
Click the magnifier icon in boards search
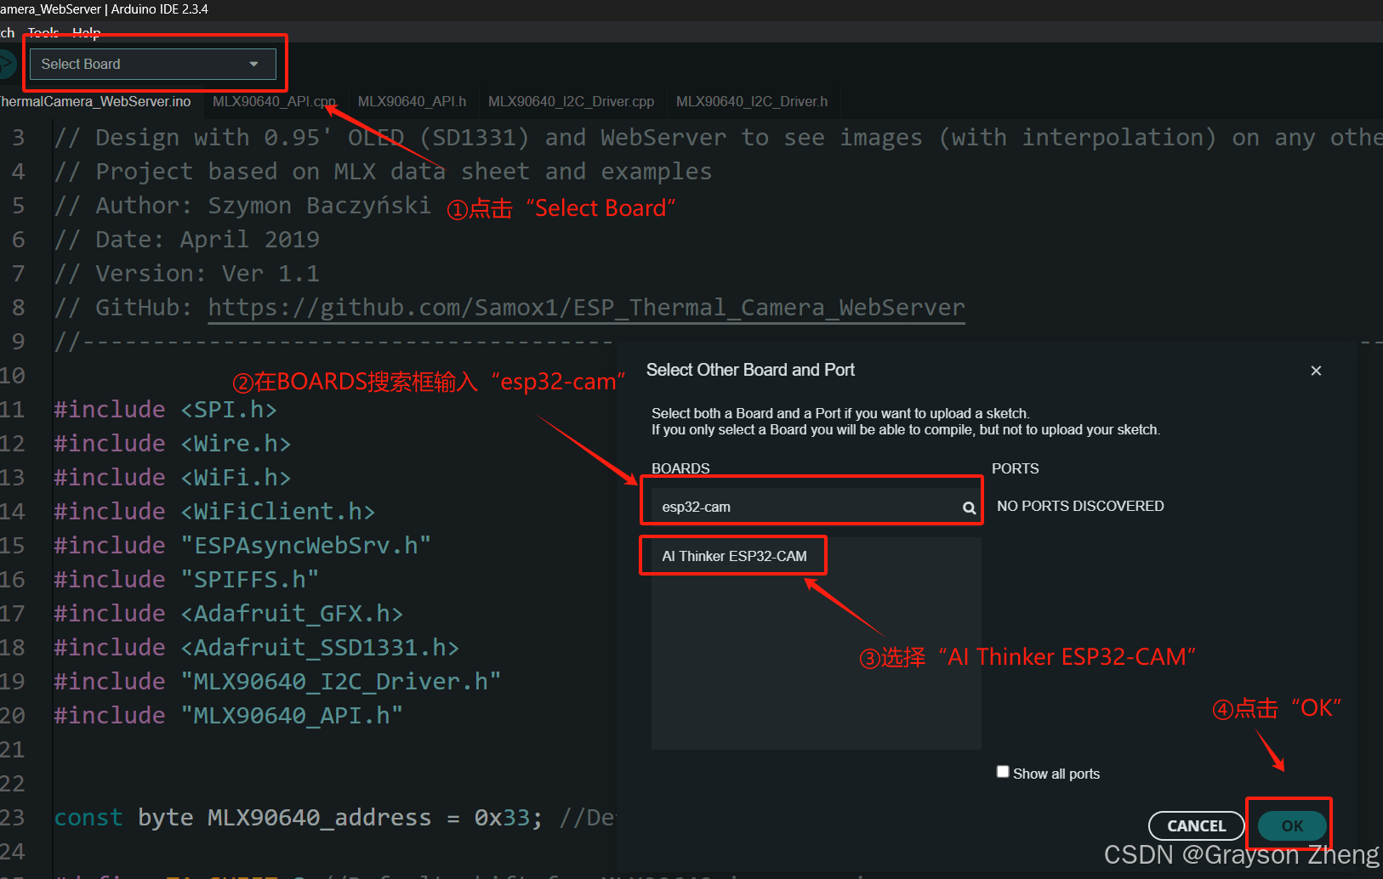(x=969, y=508)
